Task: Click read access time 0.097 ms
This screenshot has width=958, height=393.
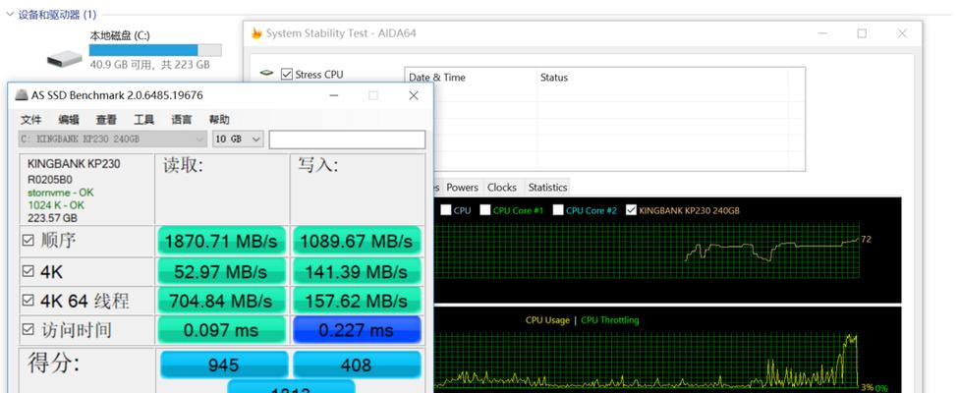Action: [x=222, y=330]
